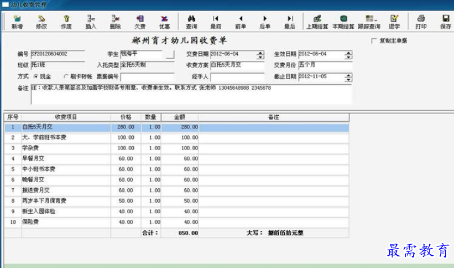Go to 后单 (next) record

(265, 21)
